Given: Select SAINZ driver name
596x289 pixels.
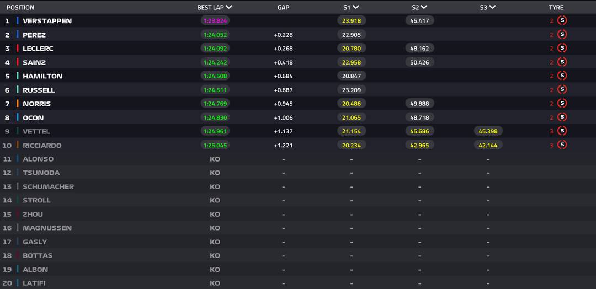Looking at the screenshot, I should coord(34,62).
